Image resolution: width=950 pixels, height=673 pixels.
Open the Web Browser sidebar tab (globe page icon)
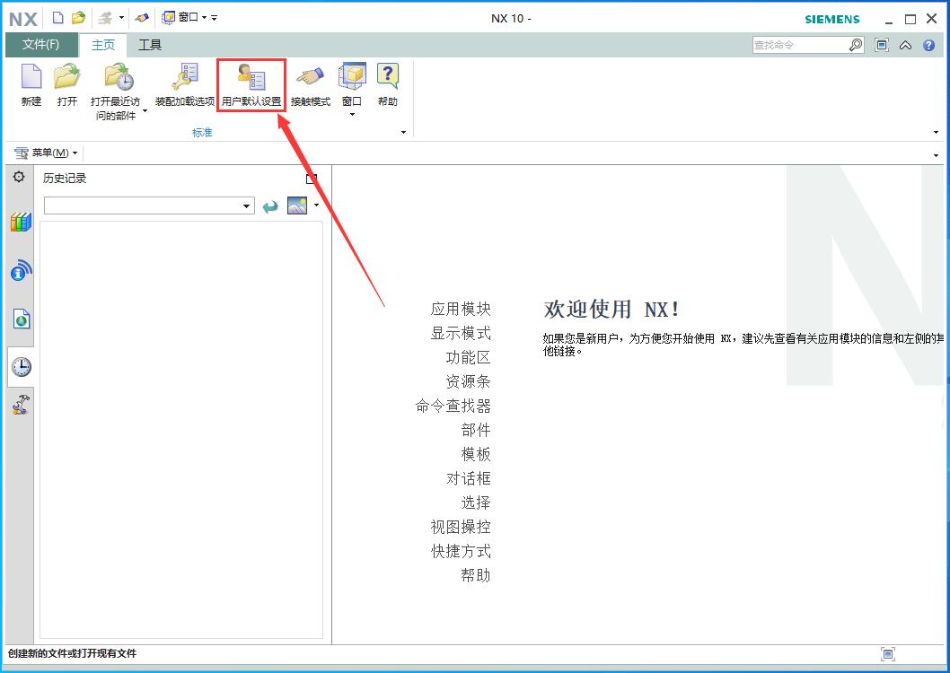21,319
